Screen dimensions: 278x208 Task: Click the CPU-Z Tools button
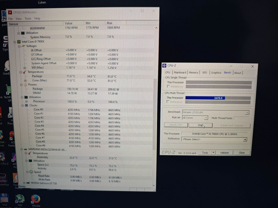pos(205,153)
